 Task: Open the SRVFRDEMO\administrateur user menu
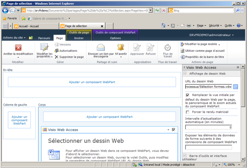(x=211, y=35)
